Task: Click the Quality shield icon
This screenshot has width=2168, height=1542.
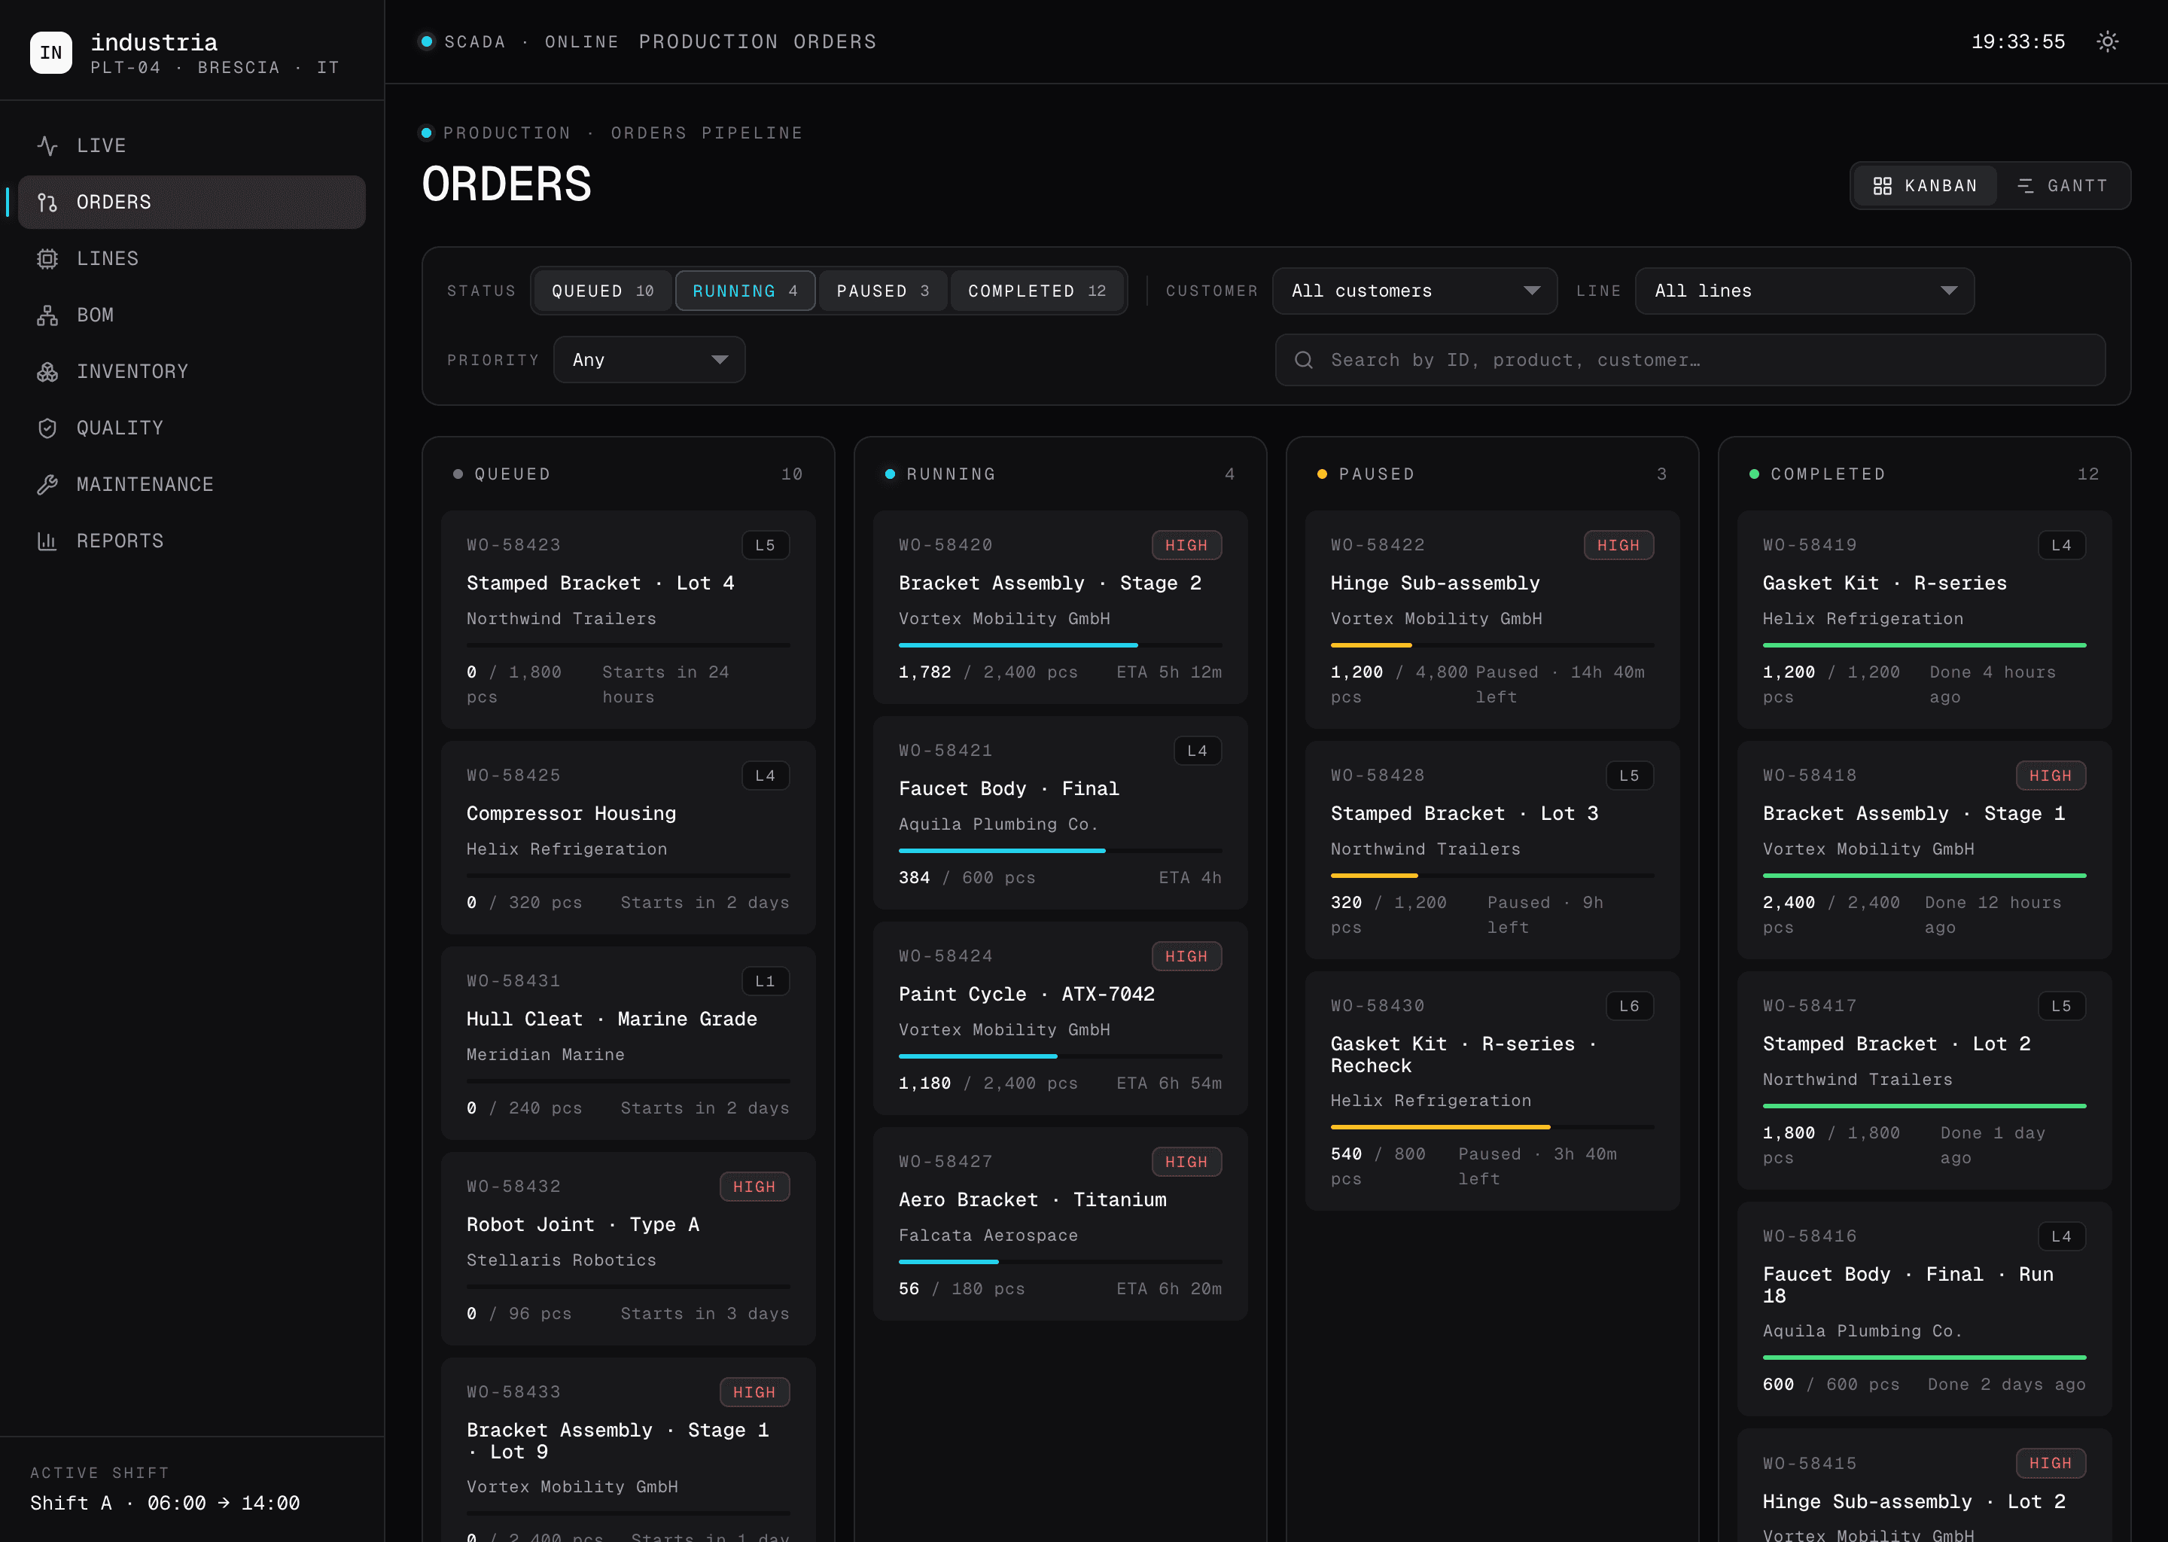Action: pyautogui.click(x=47, y=428)
